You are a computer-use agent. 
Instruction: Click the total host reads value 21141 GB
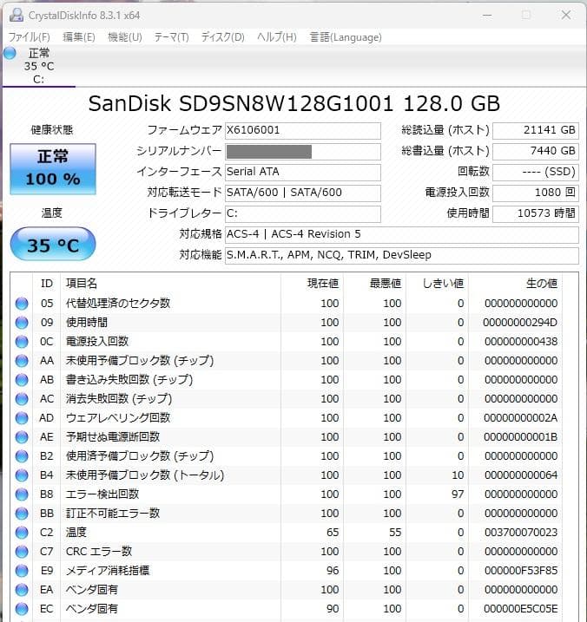tap(536, 130)
